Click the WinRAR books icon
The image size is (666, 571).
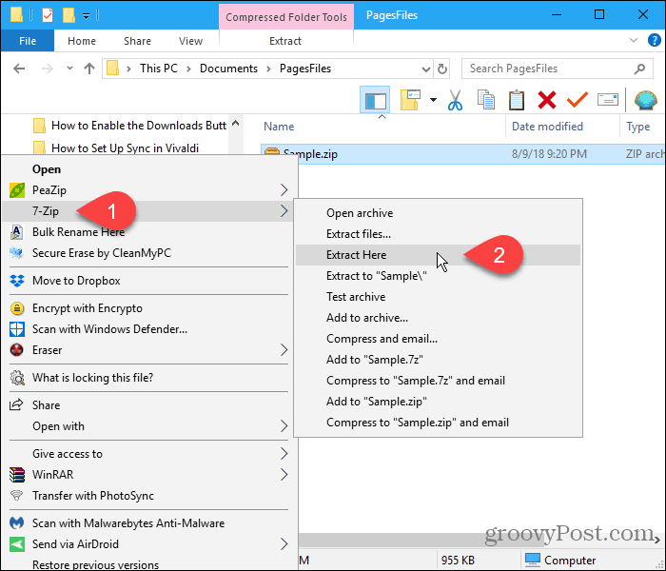click(x=17, y=475)
